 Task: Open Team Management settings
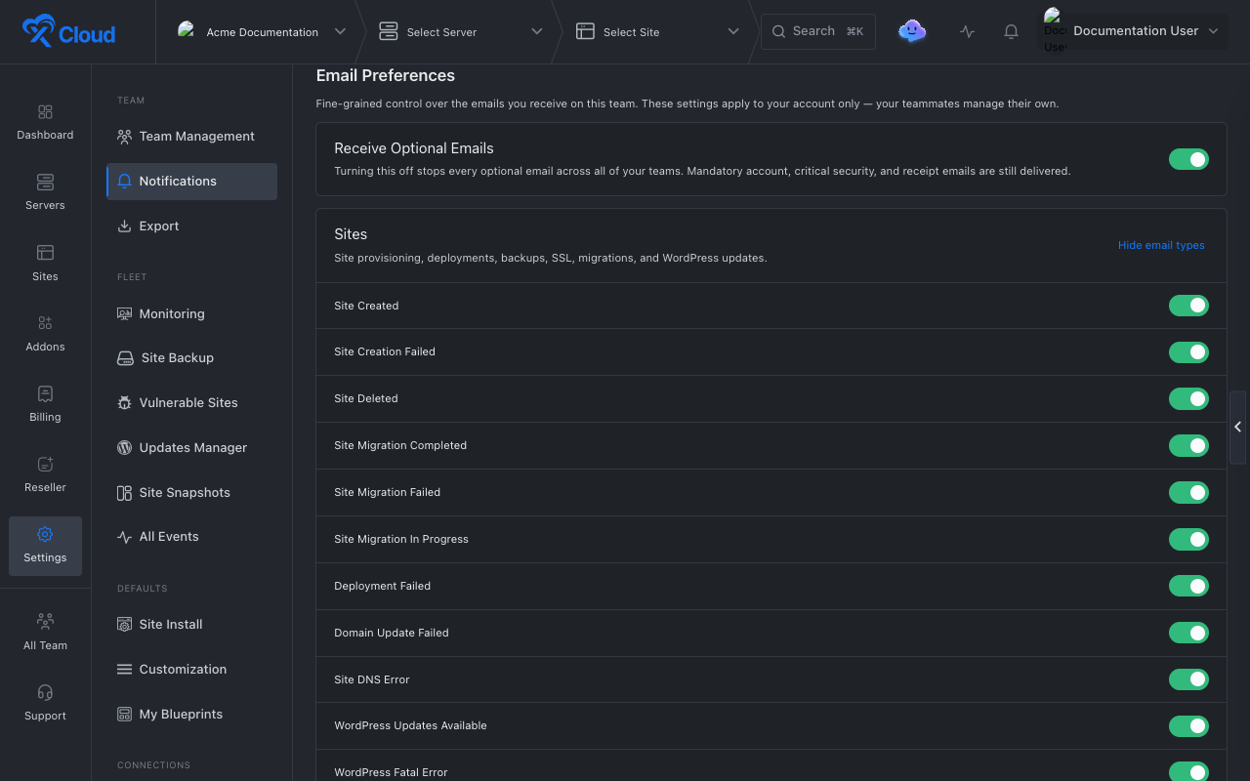coord(191,136)
